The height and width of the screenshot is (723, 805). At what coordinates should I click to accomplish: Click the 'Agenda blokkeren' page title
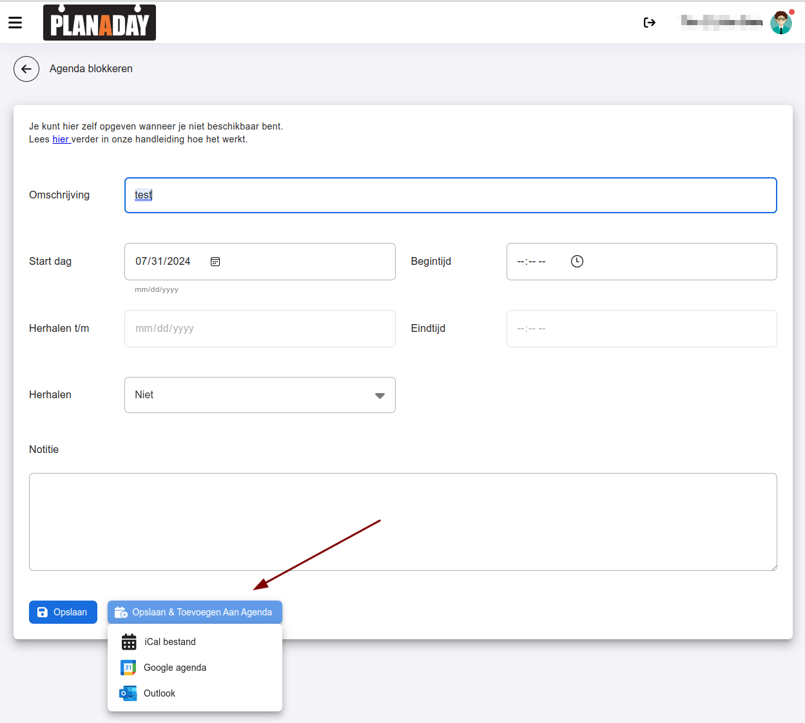pos(91,69)
